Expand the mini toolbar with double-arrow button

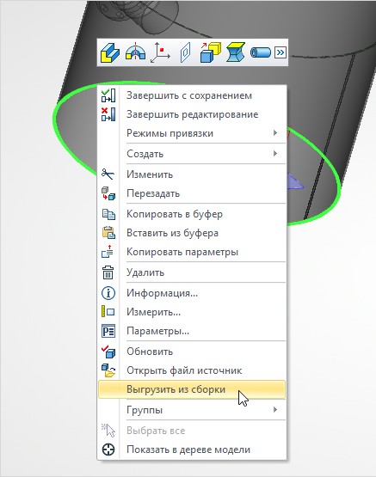coord(280,52)
